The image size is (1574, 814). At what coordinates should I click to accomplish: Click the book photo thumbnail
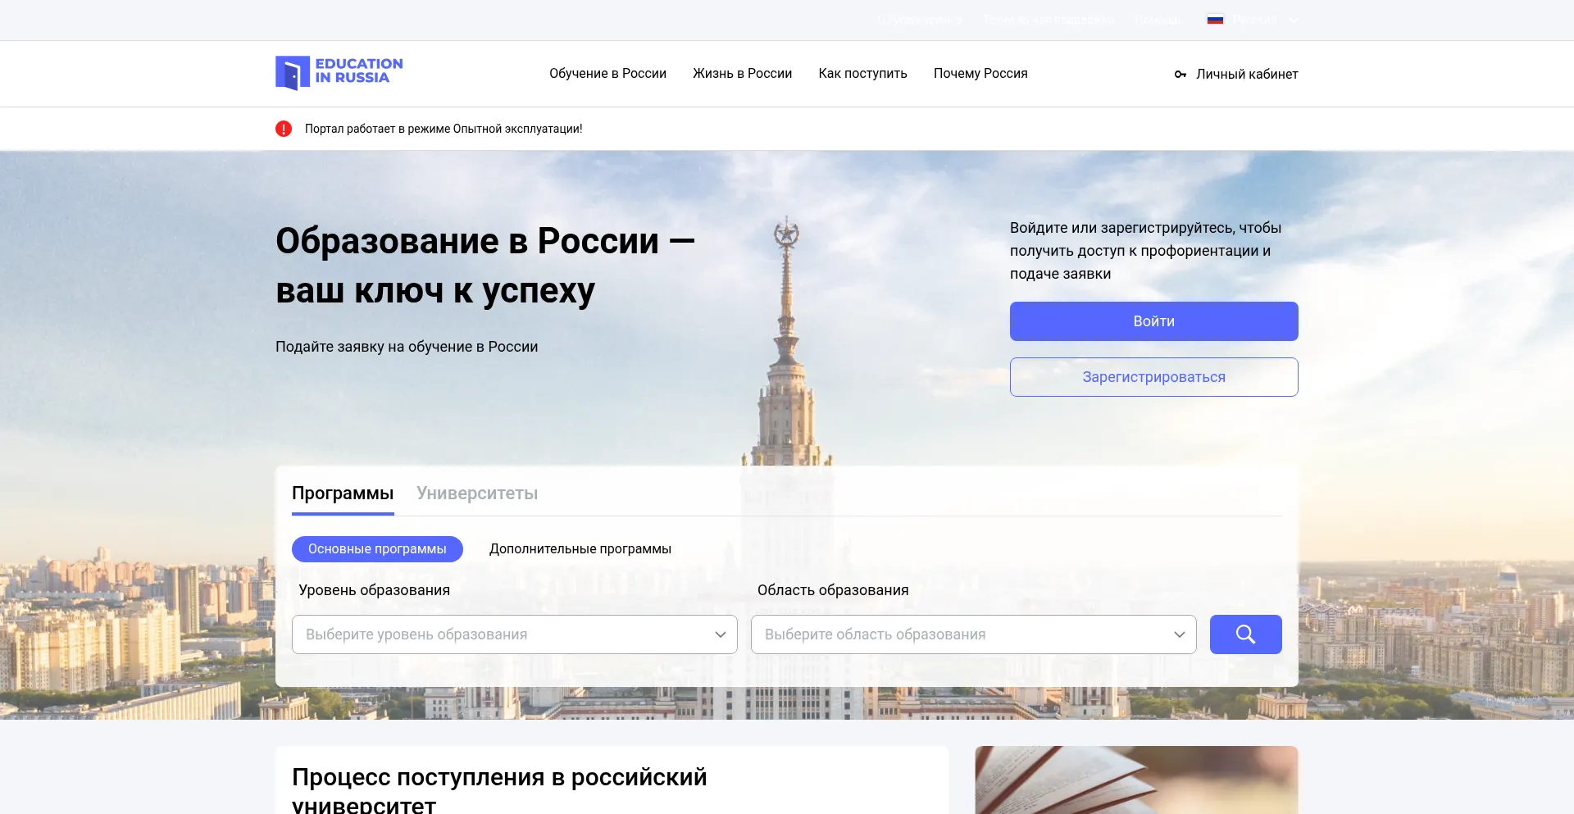click(1136, 780)
